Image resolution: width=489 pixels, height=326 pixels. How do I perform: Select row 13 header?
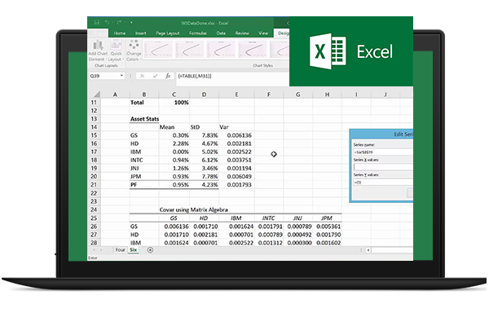(x=94, y=119)
